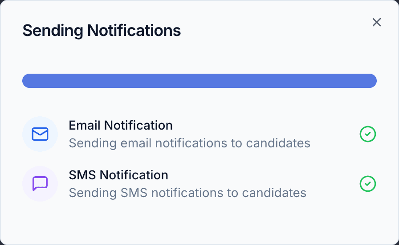Click "Sending email notifications to candidates" text
The image size is (399, 245).
190,143
